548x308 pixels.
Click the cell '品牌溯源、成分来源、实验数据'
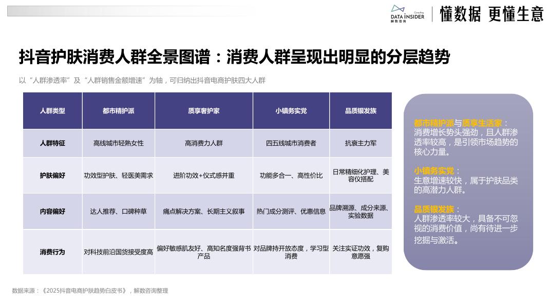tap(361, 211)
